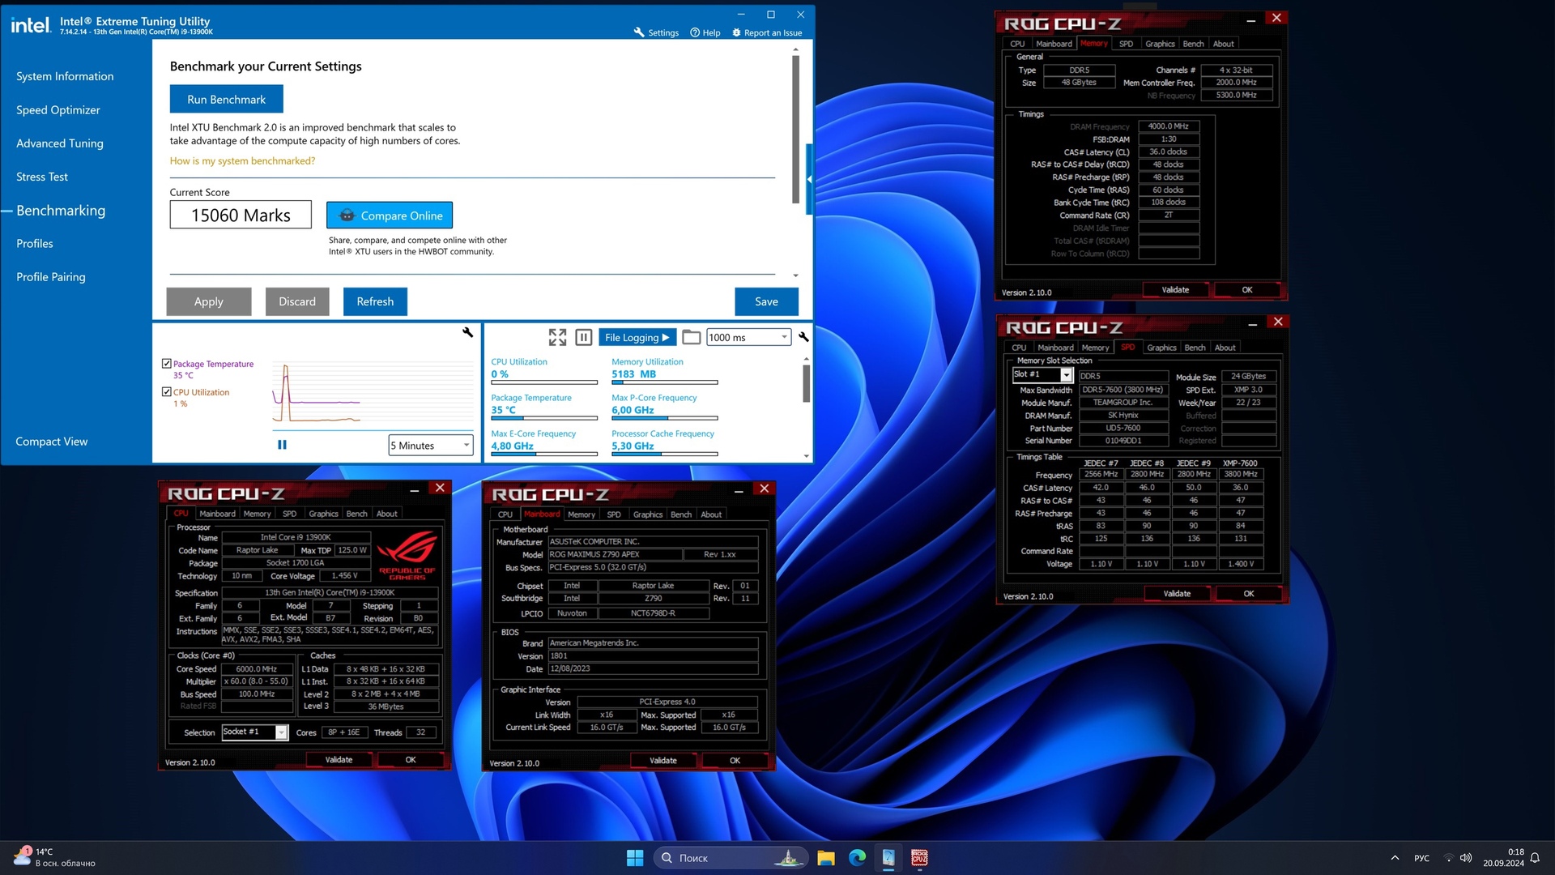Pause the temperature graph playback
The height and width of the screenshot is (875, 1555).
[282, 445]
